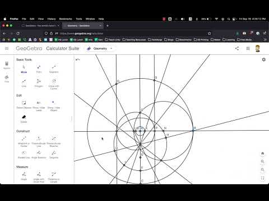The height and width of the screenshot is (201, 269).
Task: Zoom in on the graphics view
Action: (262, 161)
